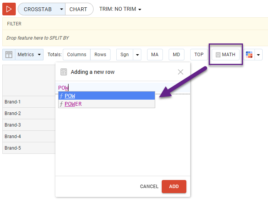Click the red Run play button
Viewport: 268px width, 220px height.
9,9
